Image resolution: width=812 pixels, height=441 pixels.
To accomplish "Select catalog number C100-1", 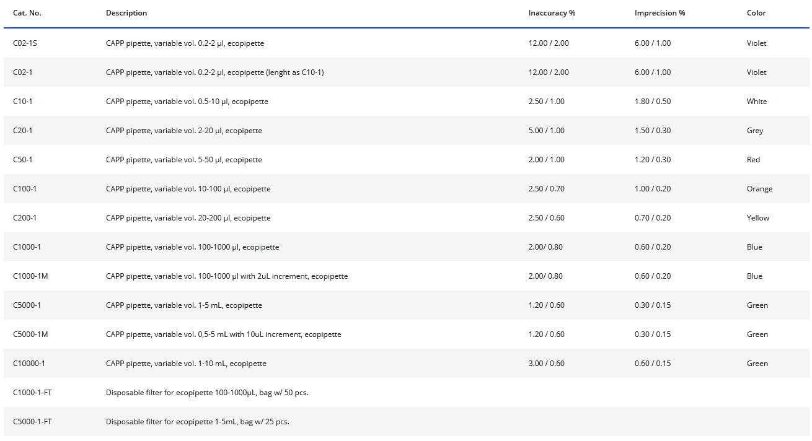I will 25,189.
